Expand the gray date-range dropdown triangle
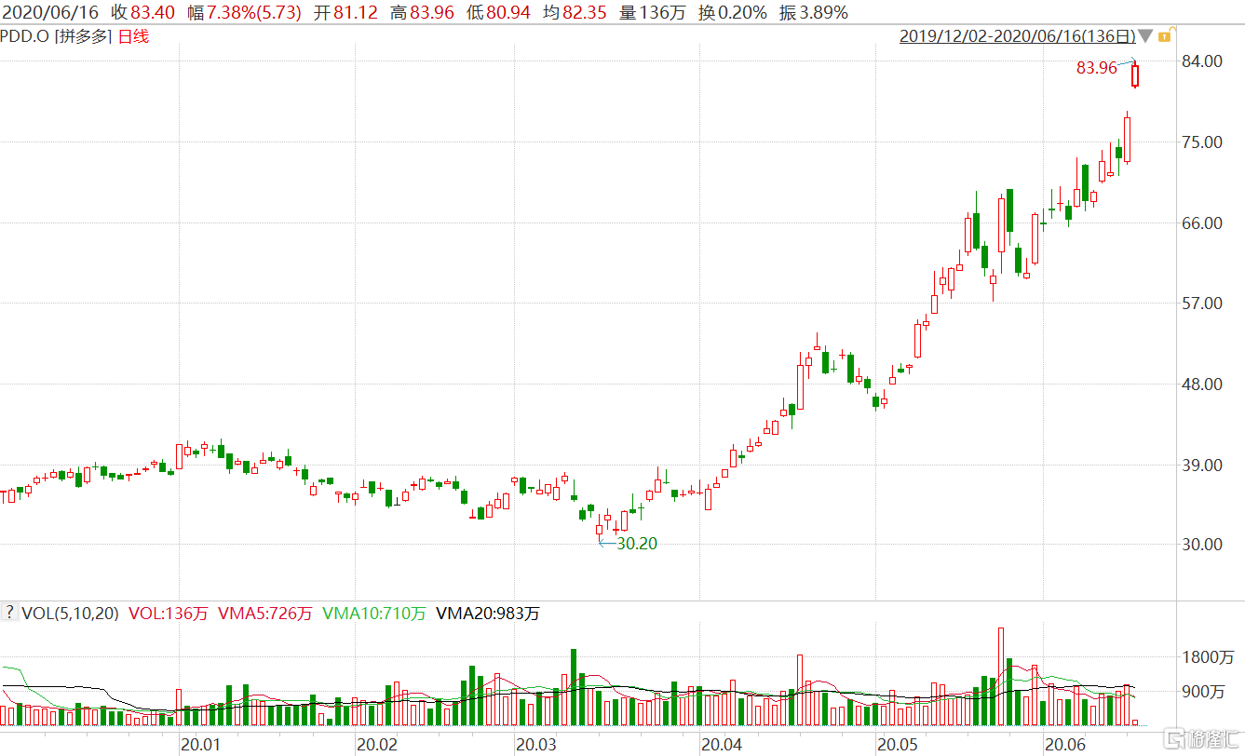The width and height of the screenshot is (1245, 756). (1145, 36)
